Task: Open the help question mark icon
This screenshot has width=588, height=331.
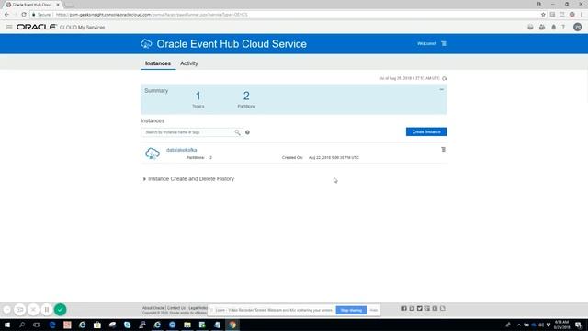Action: pyautogui.click(x=563, y=27)
